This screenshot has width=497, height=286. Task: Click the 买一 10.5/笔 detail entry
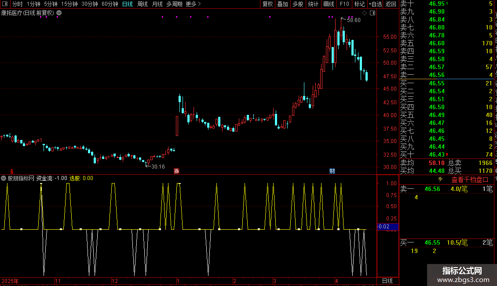[457, 242]
